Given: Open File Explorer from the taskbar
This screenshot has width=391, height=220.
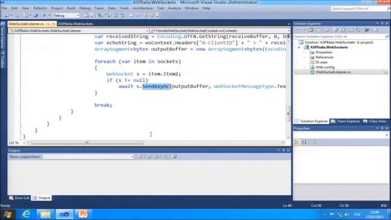Looking at the screenshot, I should [x=45, y=215].
